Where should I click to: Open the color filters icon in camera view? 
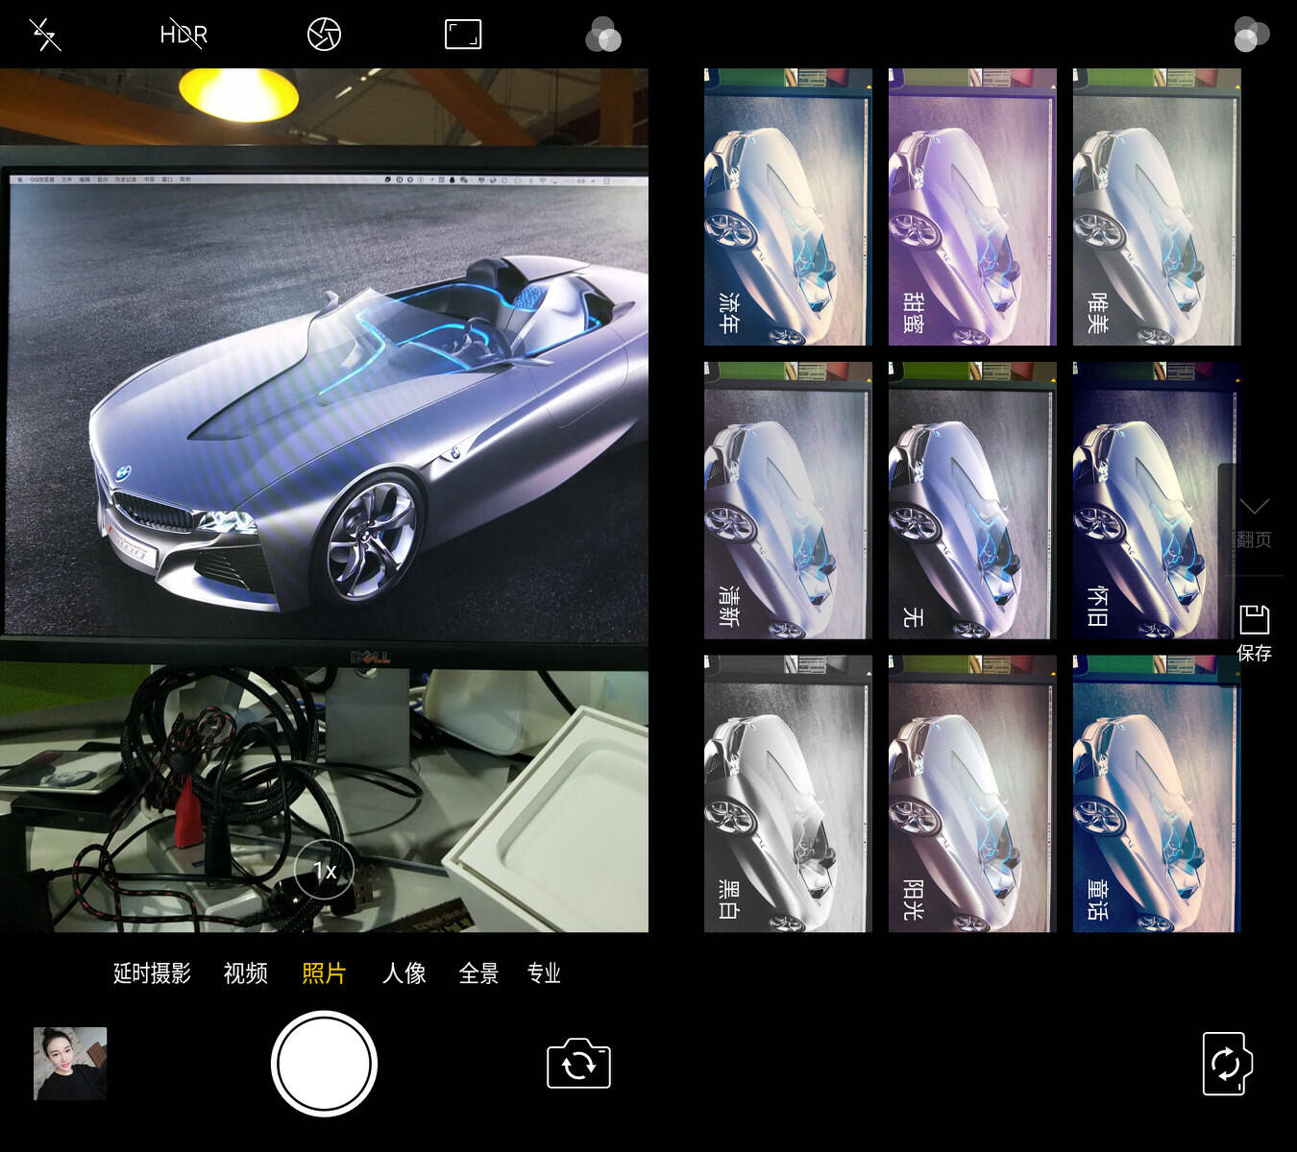603,36
